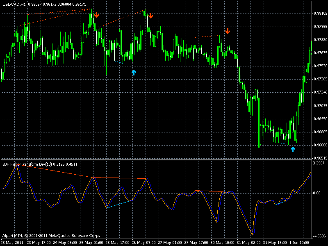Click the 23 May 2011 date label
This screenshot has height=246, width=328.
point(13,243)
